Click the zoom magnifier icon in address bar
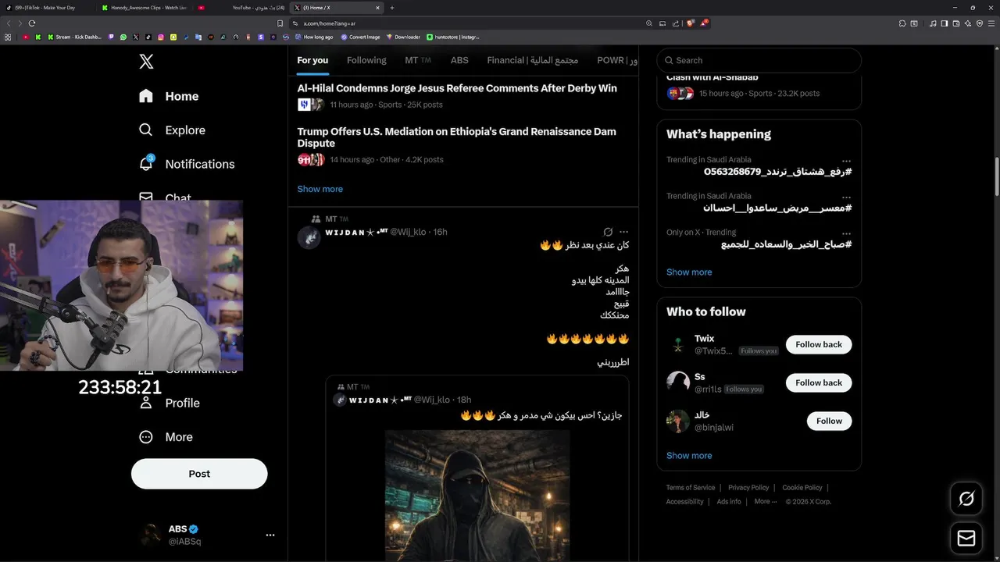This screenshot has width=1000, height=562. point(649,23)
